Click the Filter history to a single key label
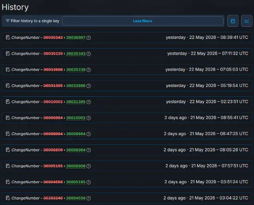The image size is (254, 205). coord(35,21)
